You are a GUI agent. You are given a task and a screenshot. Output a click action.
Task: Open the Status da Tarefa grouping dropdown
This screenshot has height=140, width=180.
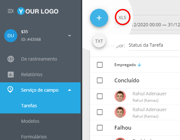point(154,45)
